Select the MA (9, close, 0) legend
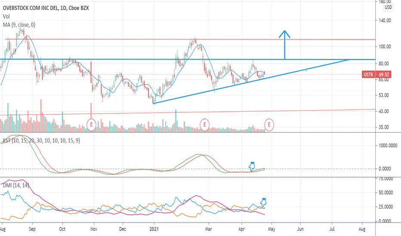401x236 pixels. 19,25
